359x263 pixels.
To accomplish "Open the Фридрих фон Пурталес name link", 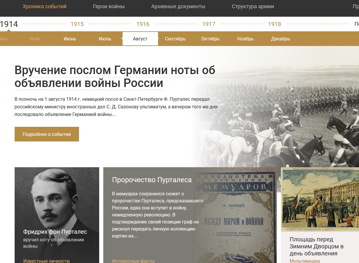I will click(x=55, y=232).
